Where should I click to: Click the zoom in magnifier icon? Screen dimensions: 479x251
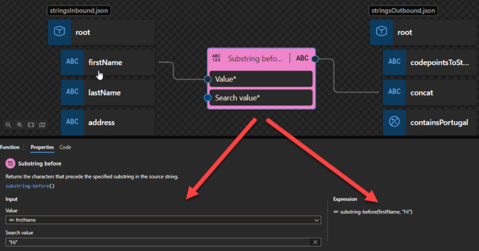(19, 125)
